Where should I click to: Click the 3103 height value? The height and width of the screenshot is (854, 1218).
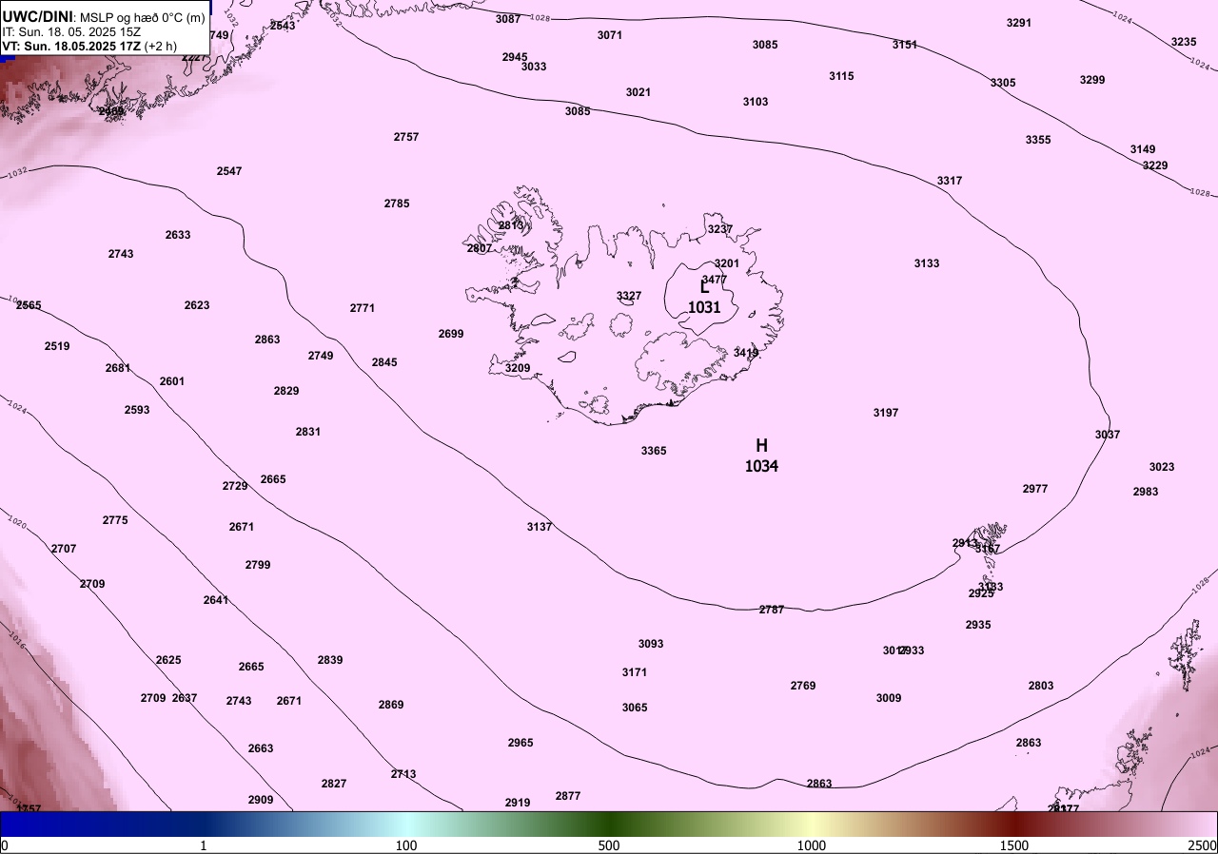pos(756,102)
